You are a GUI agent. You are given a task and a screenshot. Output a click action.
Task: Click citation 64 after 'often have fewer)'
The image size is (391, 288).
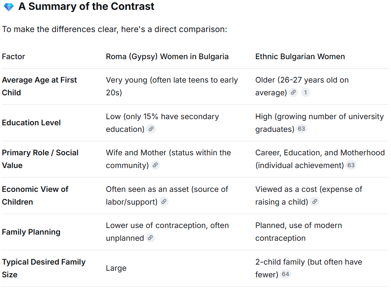point(285,274)
